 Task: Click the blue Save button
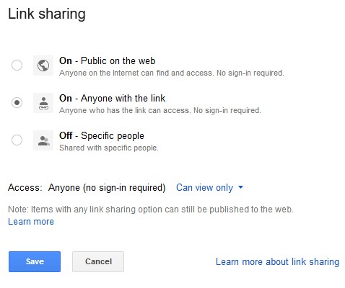35,261
